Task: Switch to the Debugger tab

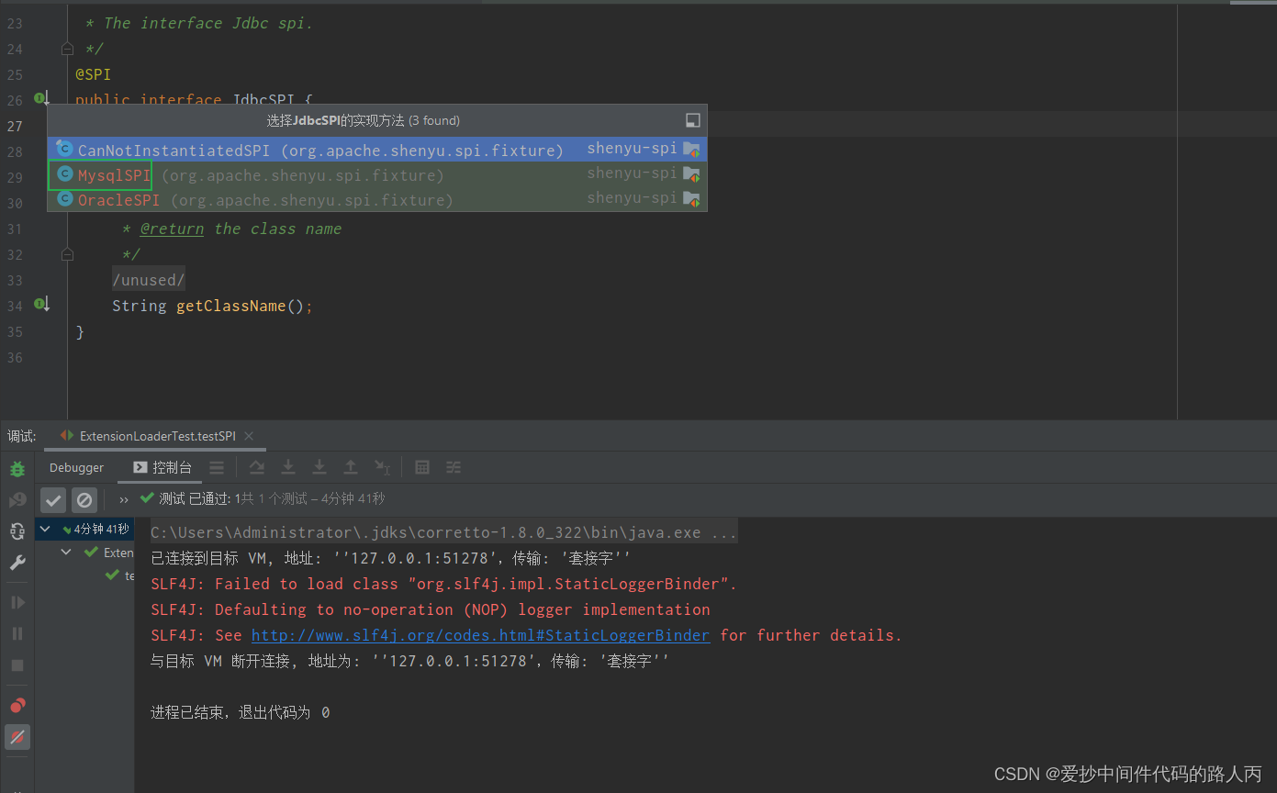Action: tap(77, 467)
